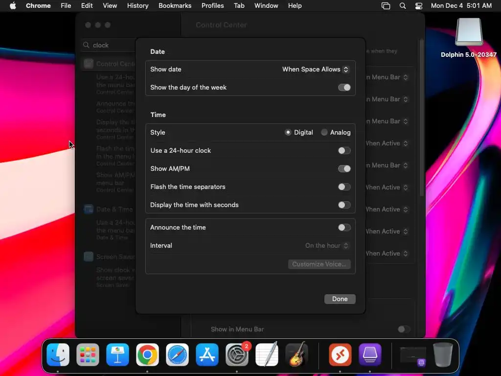501x376 pixels.
Task: Toggle Show AM/PM switch
Action: (344, 168)
